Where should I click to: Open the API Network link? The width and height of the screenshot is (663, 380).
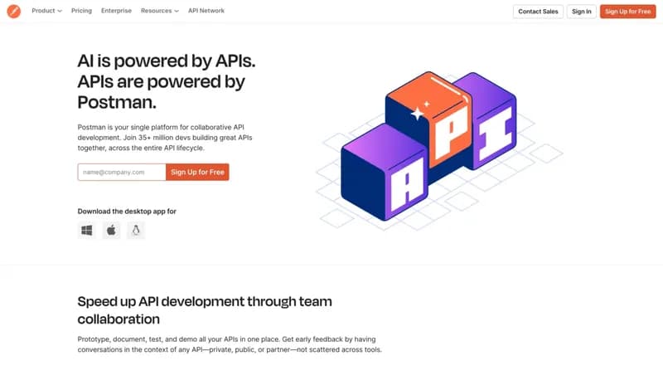(x=206, y=11)
